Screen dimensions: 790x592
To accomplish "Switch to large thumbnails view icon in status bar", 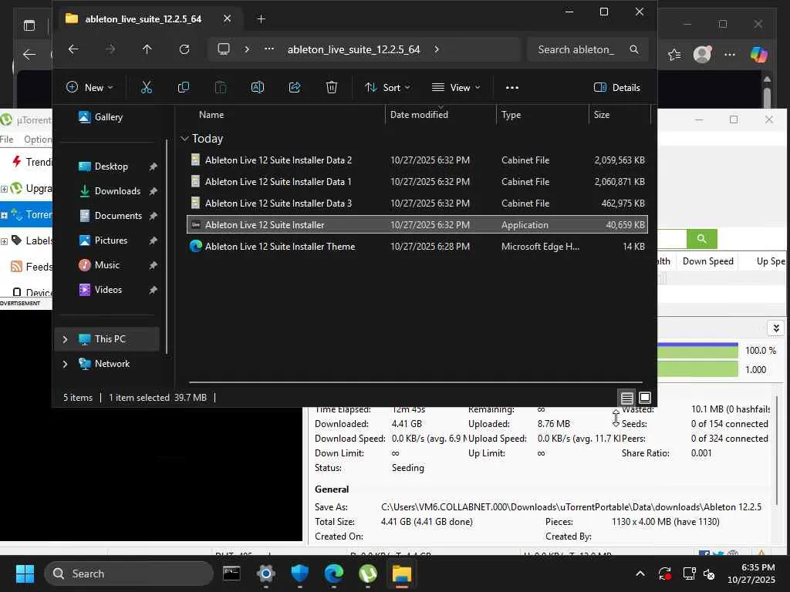I will click(x=645, y=398).
